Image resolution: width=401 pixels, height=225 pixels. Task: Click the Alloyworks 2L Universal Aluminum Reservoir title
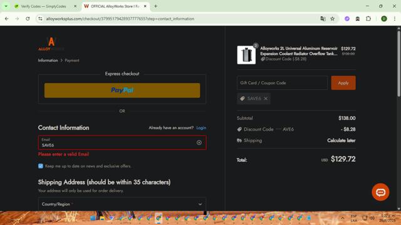299,51
